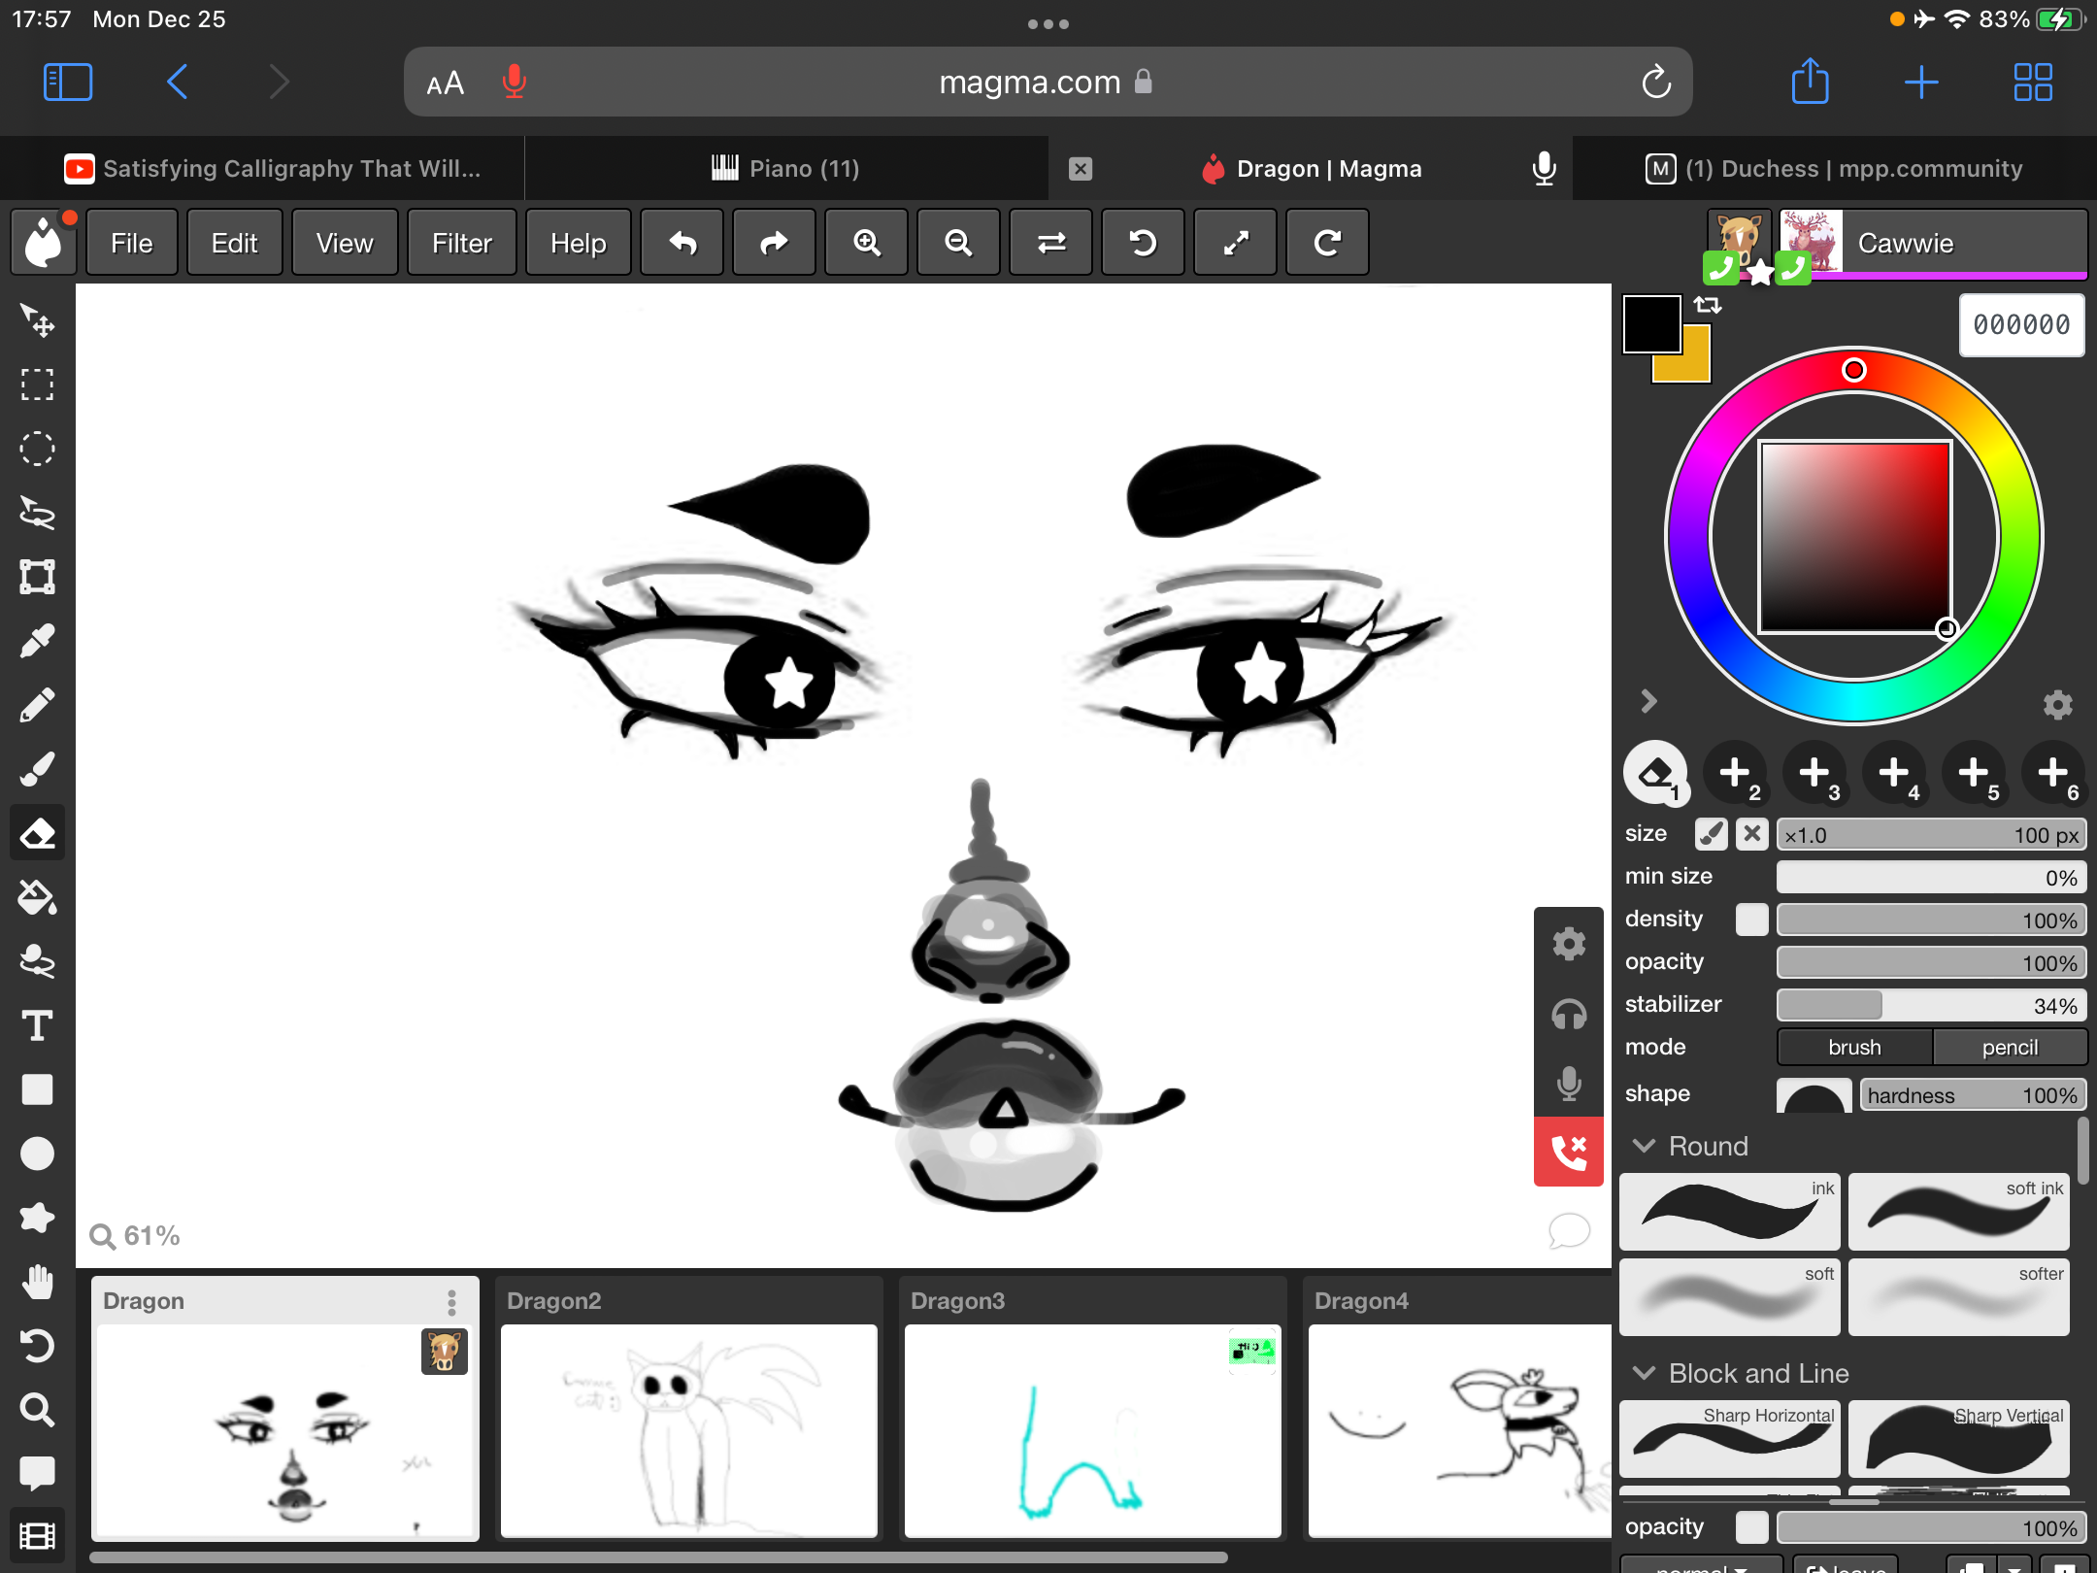
Task: Open color wheel settings gear
Action: 2058,704
